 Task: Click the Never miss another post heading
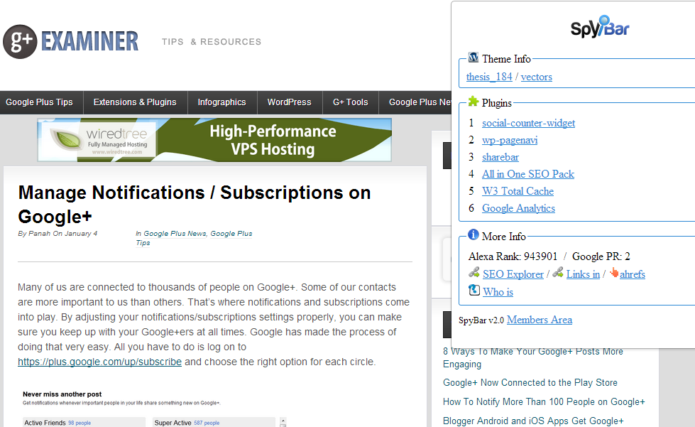pyautogui.click(x=62, y=394)
